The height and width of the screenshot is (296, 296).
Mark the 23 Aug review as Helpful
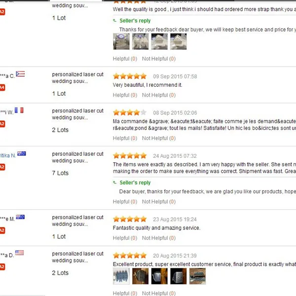[x=125, y=238]
